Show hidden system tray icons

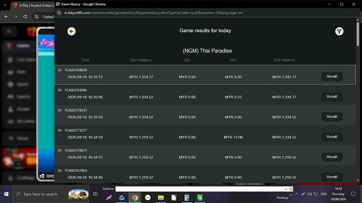[297, 194]
